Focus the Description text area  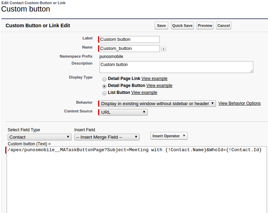(176, 67)
